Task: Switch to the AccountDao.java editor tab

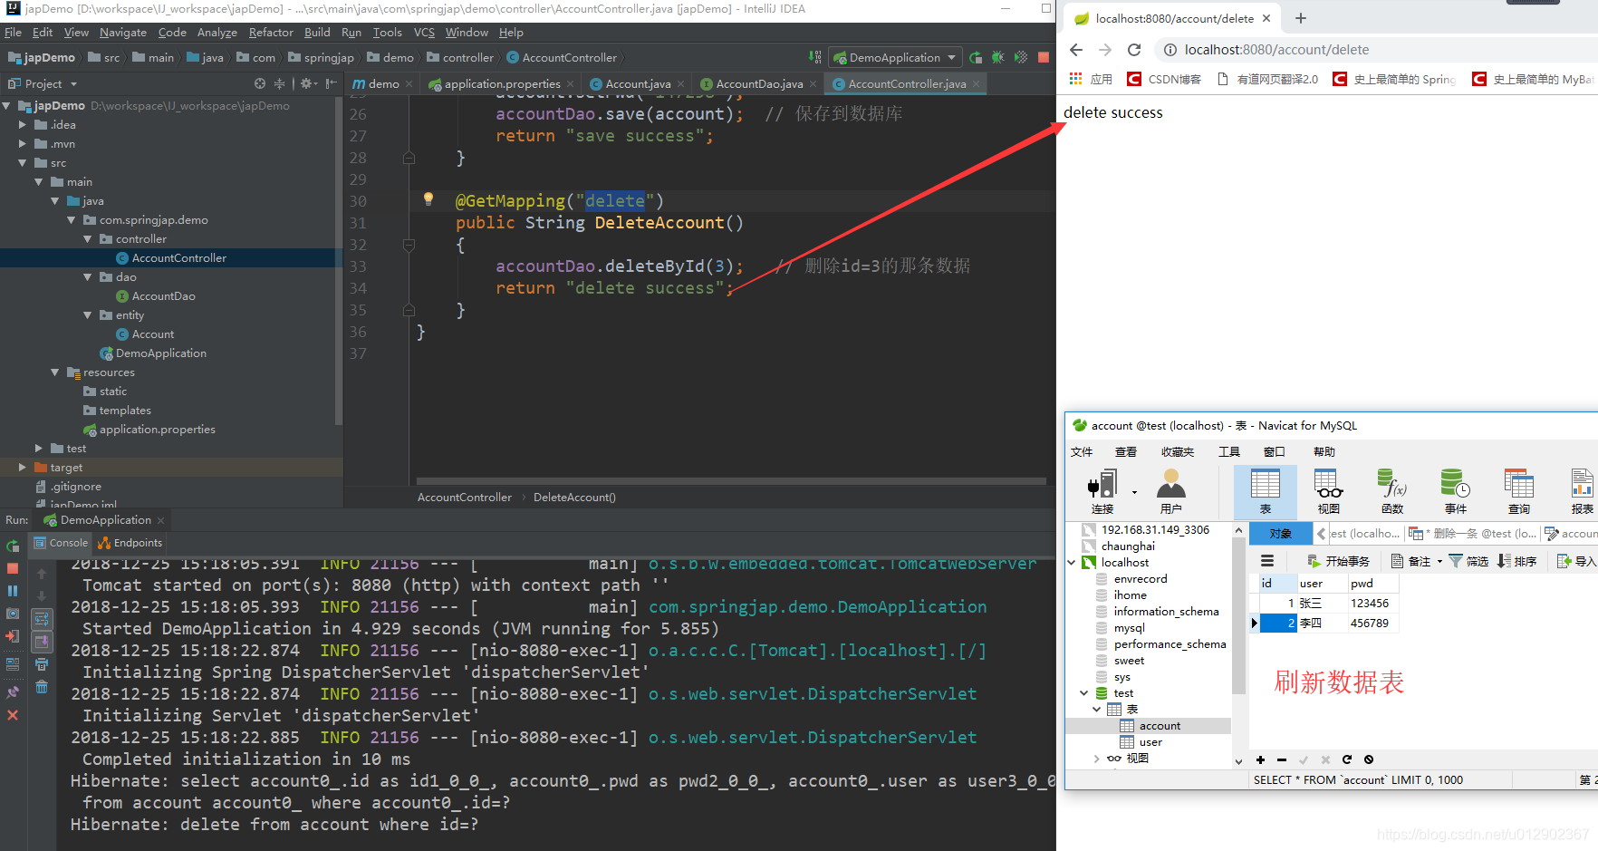Action: [x=759, y=83]
